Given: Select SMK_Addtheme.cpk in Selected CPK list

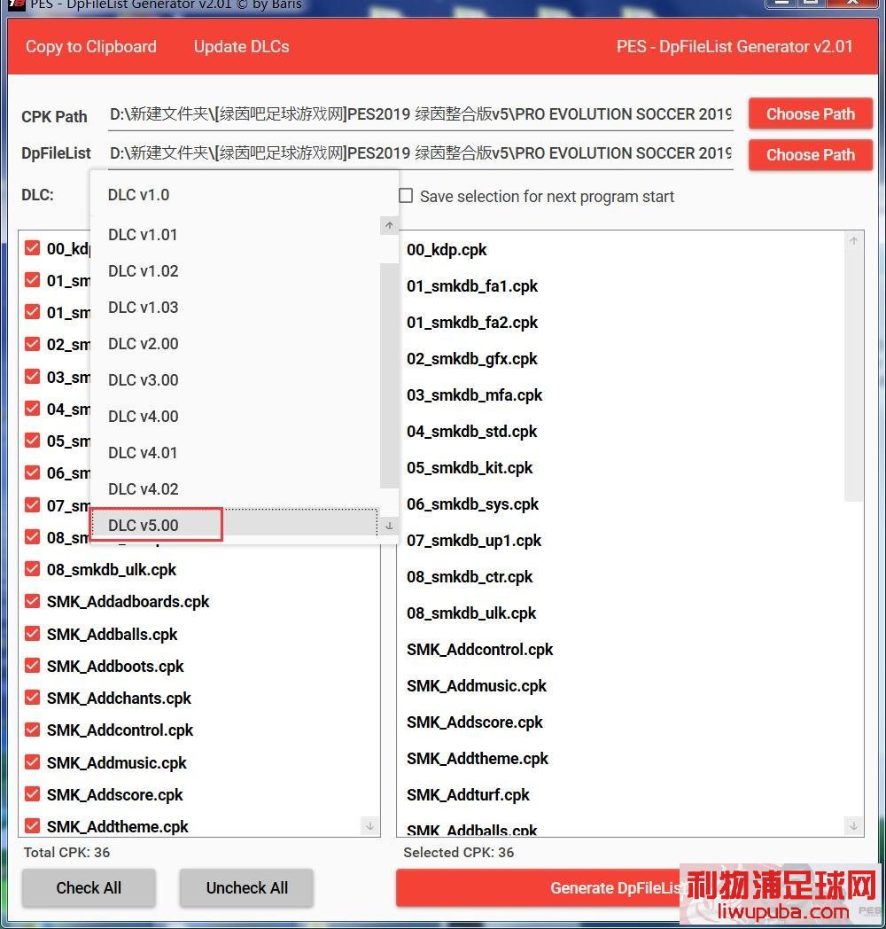Looking at the screenshot, I should coord(478,759).
